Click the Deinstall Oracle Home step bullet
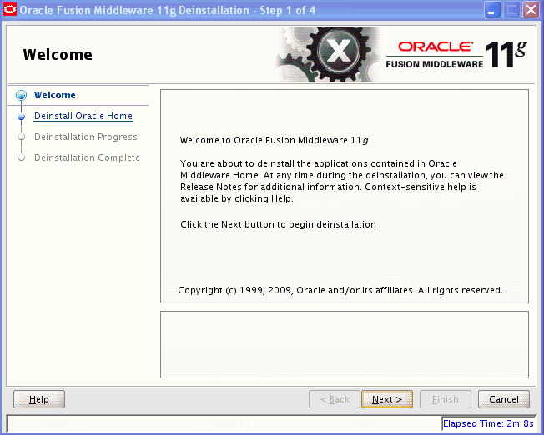This screenshot has height=435, width=544. pyautogui.click(x=21, y=116)
